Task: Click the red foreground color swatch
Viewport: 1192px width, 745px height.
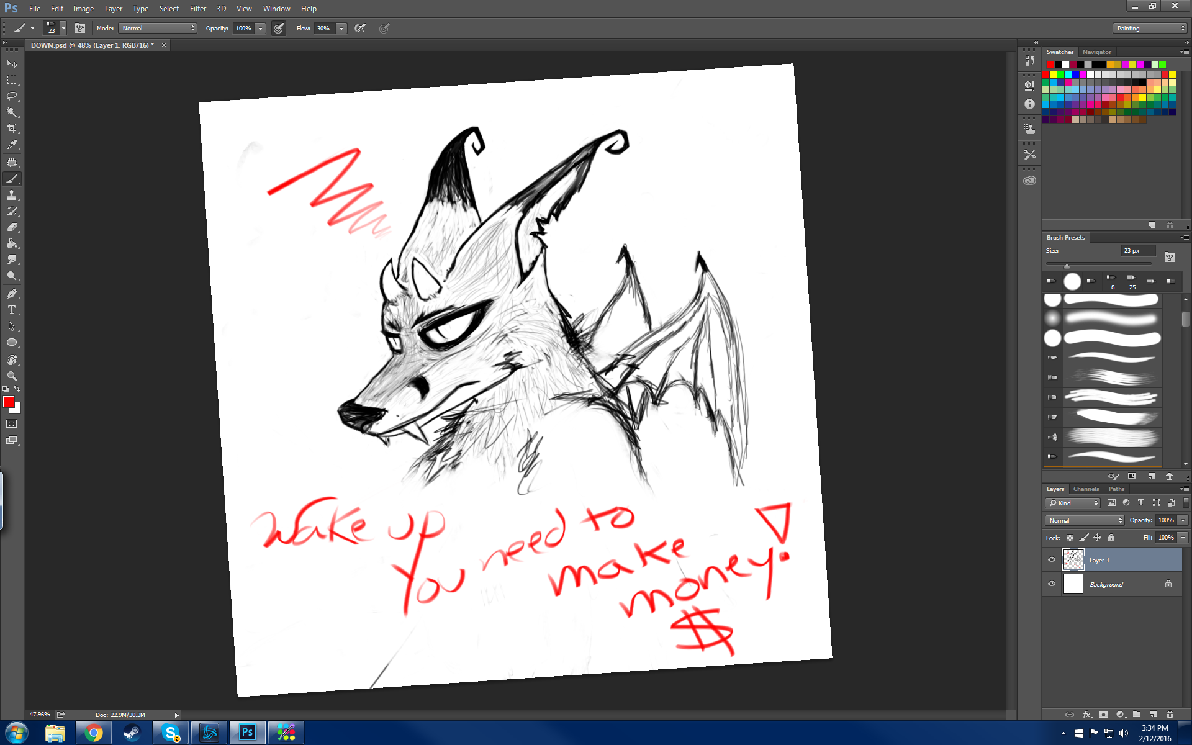Action: point(8,402)
